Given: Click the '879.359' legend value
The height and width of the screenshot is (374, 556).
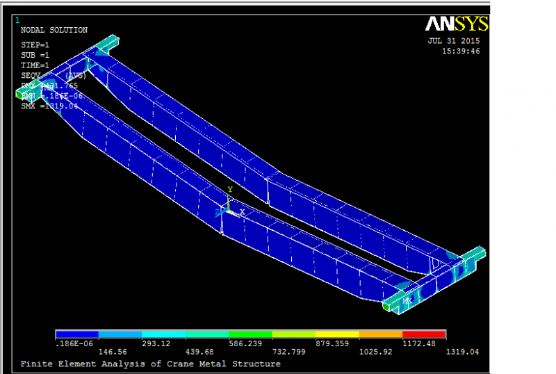Looking at the screenshot, I should (332, 343).
